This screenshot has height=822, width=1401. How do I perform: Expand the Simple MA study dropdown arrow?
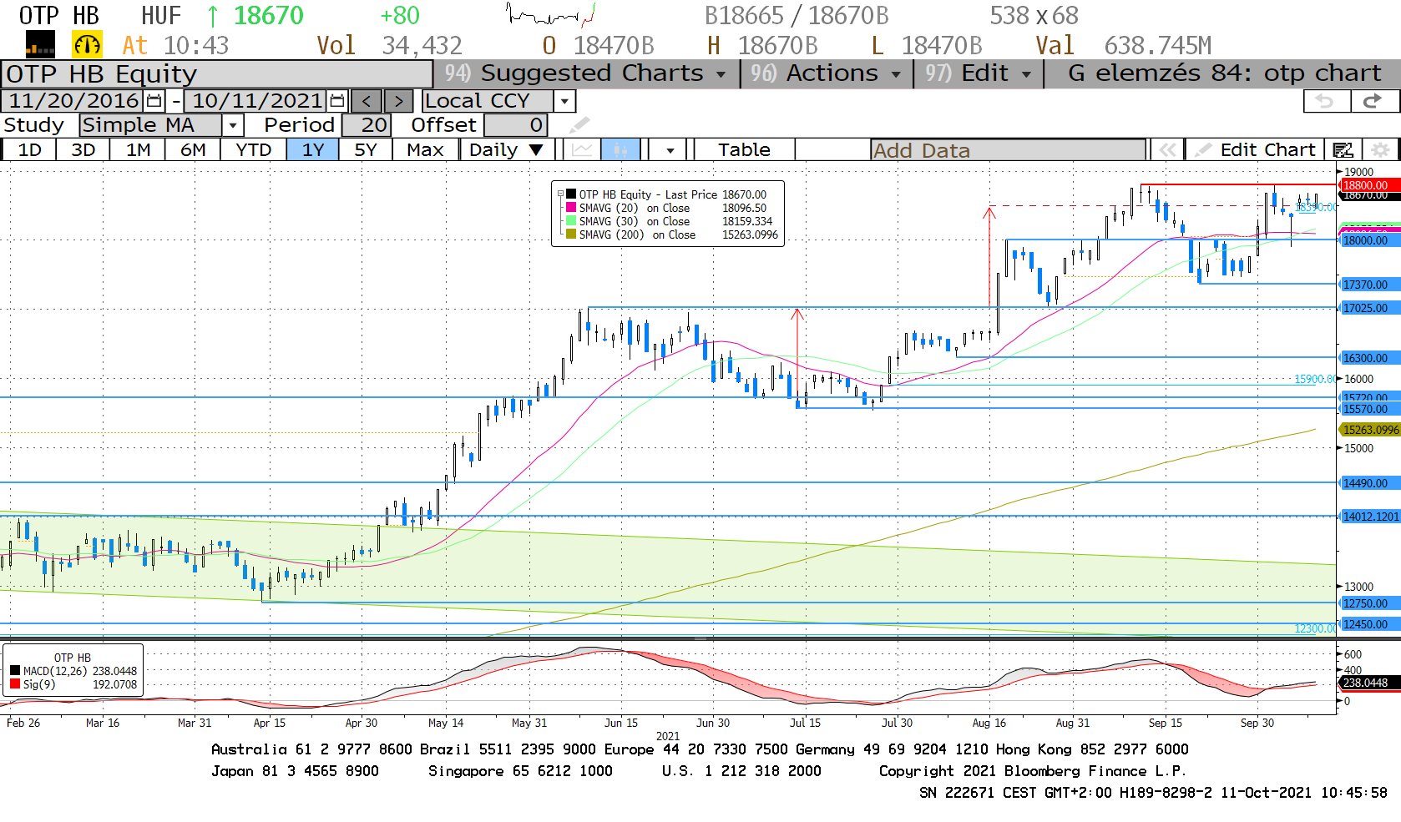pos(233,125)
